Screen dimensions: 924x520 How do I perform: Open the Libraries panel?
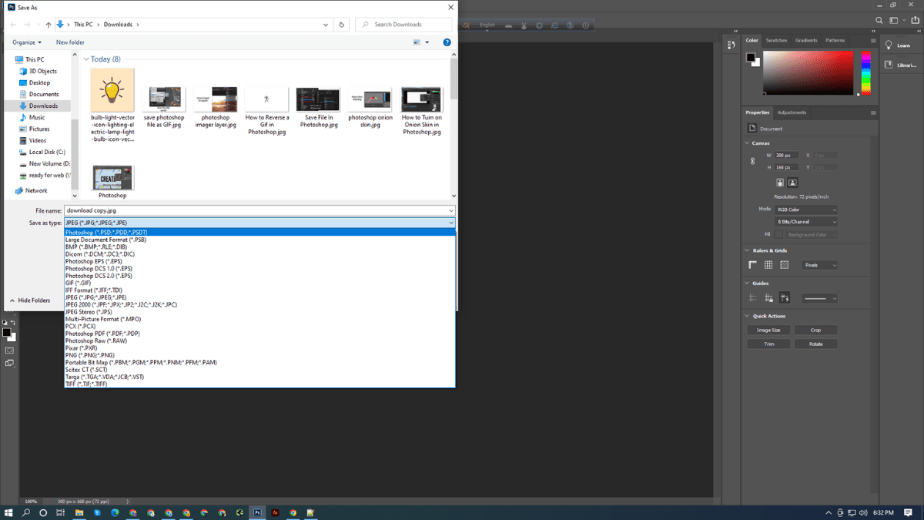pyautogui.click(x=899, y=65)
